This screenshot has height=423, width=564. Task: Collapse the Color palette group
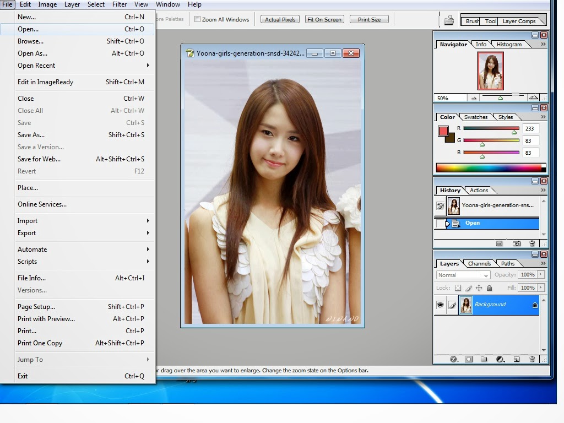535,107
